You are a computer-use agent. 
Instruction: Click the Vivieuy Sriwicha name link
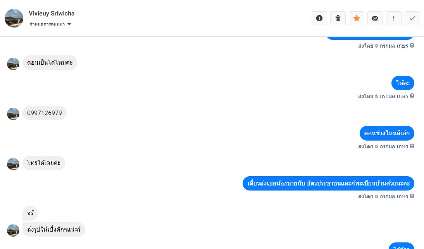(x=52, y=14)
